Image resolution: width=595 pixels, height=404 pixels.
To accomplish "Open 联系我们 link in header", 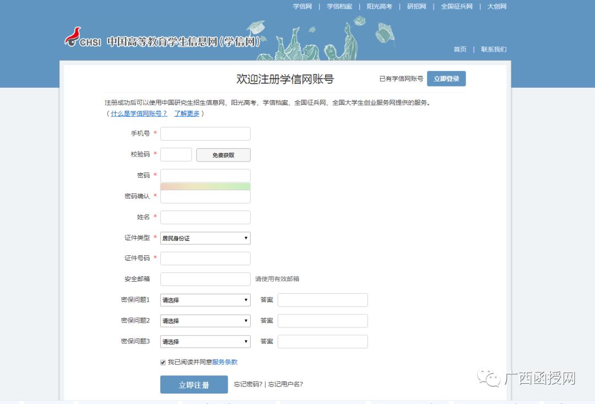I will point(494,50).
